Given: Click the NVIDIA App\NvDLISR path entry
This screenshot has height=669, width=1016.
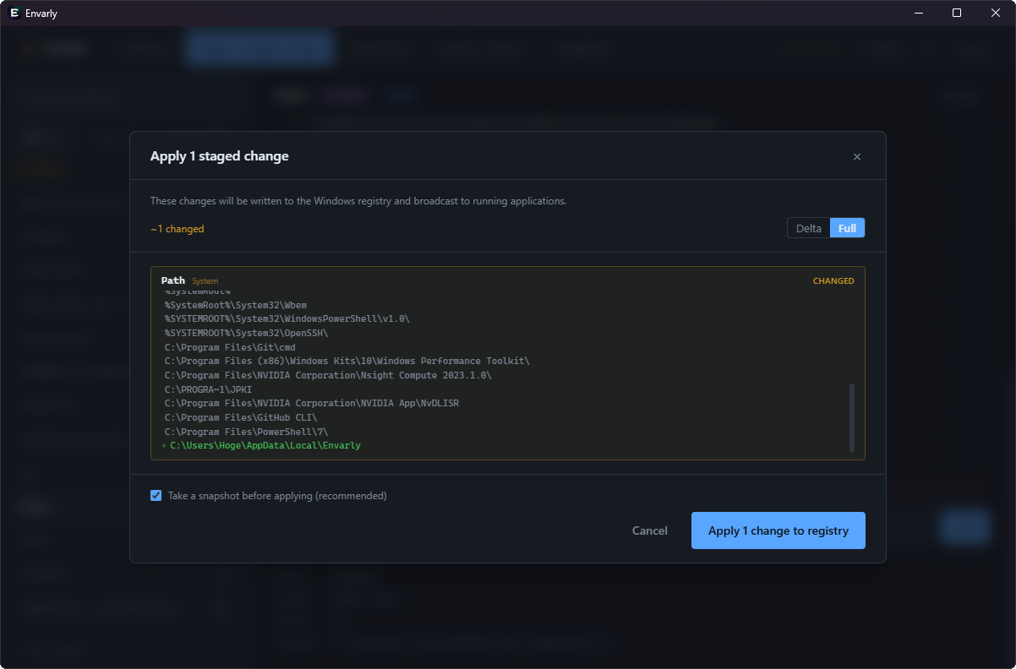Looking at the screenshot, I should 312,403.
